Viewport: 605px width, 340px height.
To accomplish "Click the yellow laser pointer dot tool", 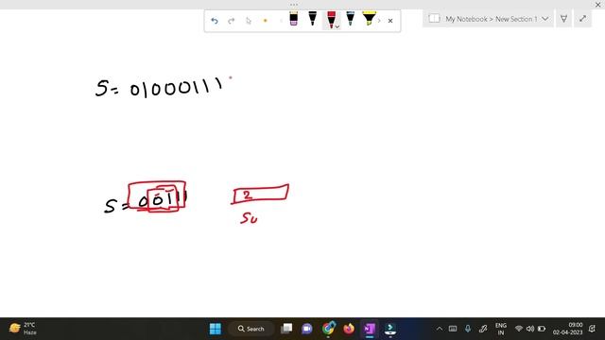I will (265, 21).
